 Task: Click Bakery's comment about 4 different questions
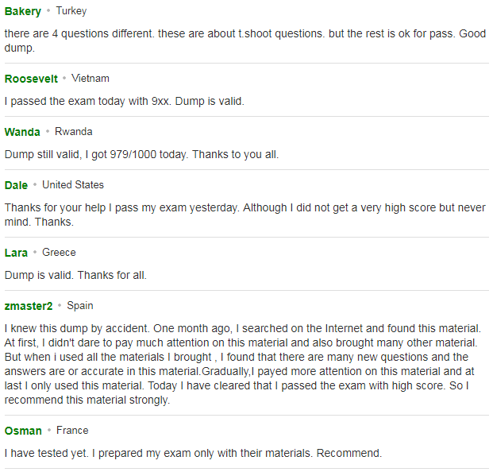pos(245,41)
